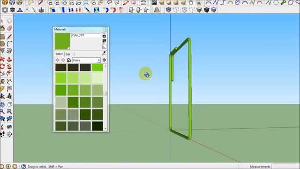The width and height of the screenshot is (300, 169).
Task: Click swatch list scroll-down arrow
Action: click(105, 129)
